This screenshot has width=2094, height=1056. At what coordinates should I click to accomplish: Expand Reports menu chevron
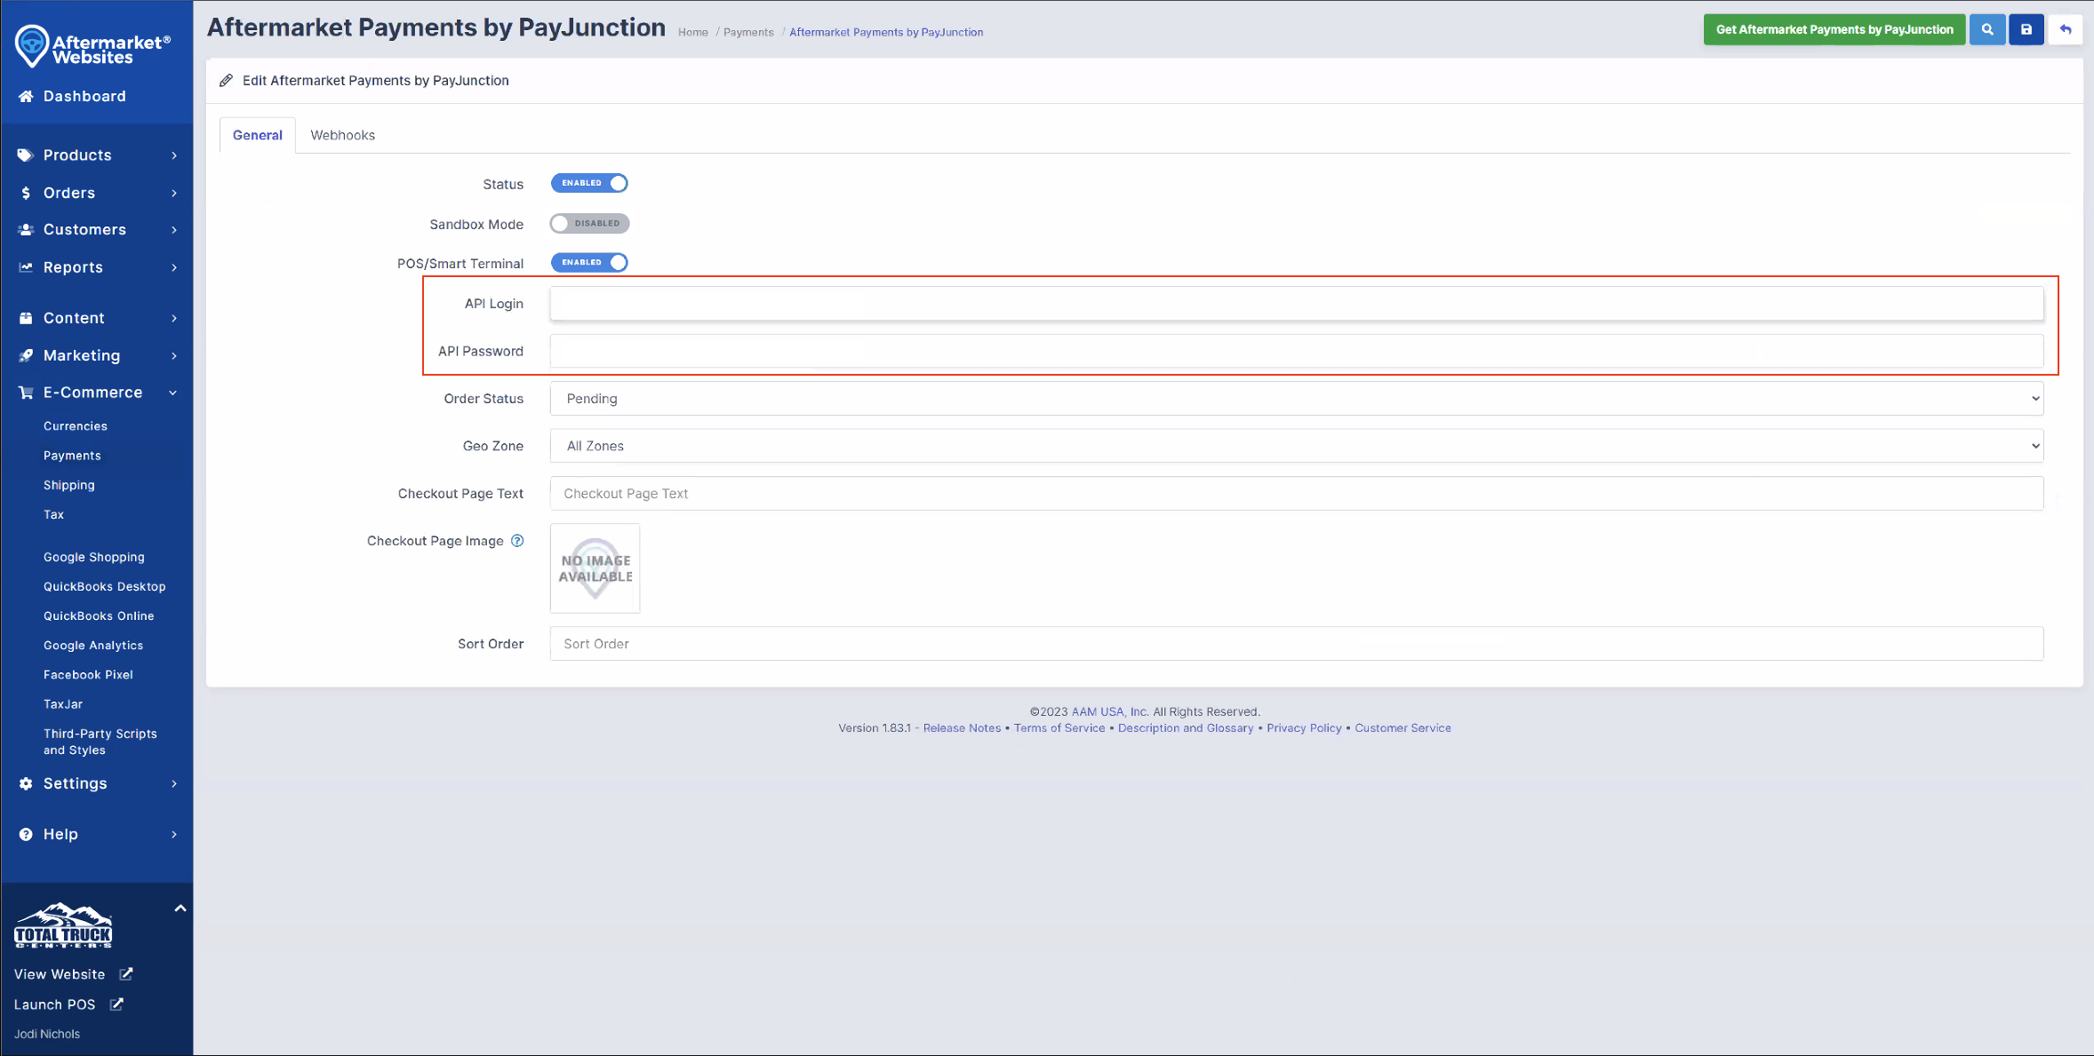174,267
